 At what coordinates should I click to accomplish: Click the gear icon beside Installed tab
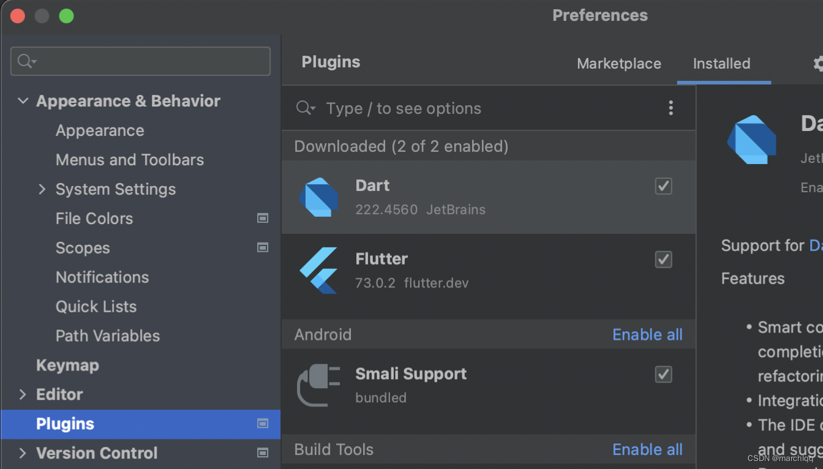(x=818, y=64)
